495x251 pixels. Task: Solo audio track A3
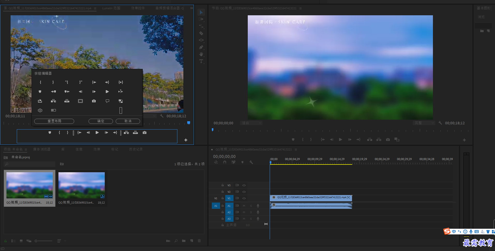coord(251,219)
